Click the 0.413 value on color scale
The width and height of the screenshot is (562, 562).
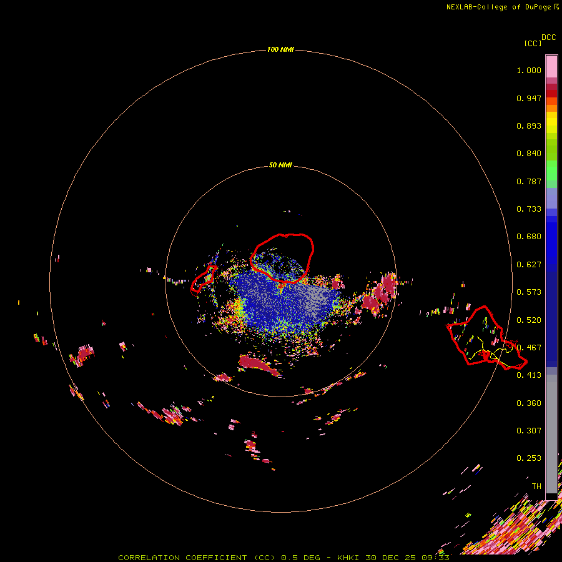(x=529, y=375)
